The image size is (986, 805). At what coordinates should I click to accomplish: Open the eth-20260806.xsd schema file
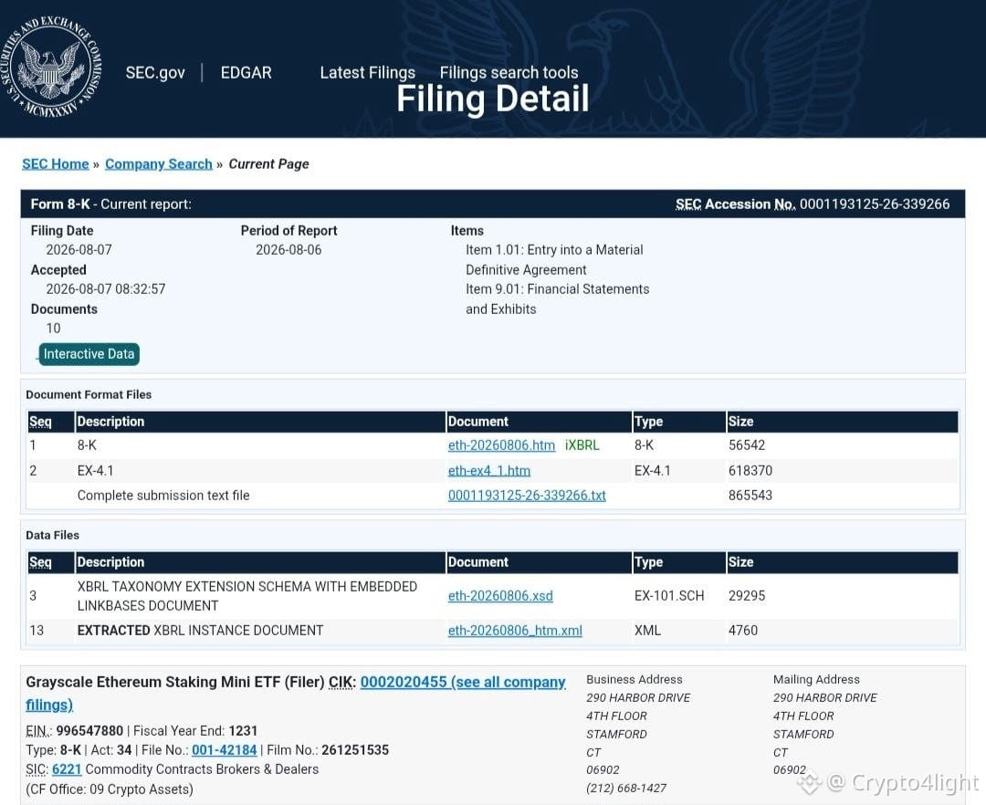500,596
